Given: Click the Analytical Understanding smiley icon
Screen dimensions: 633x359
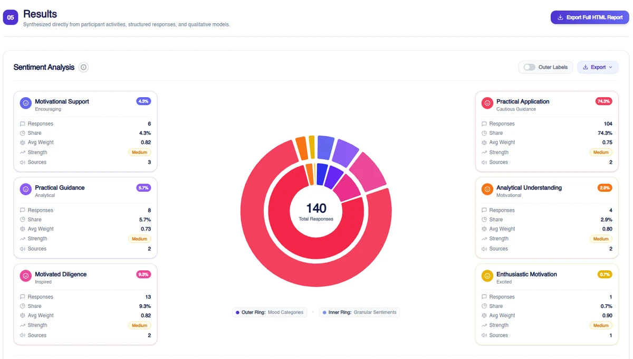Looking at the screenshot, I should tap(487, 190).
